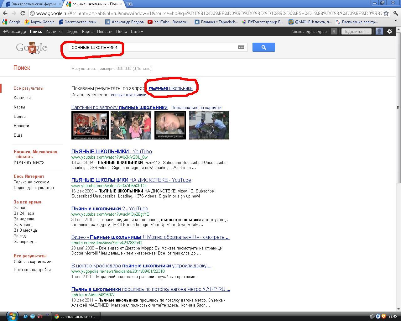The height and width of the screenshot is (321, 401).
Task: Open the BitTorrent трекер bookmark
Action: tap(263, 22)
